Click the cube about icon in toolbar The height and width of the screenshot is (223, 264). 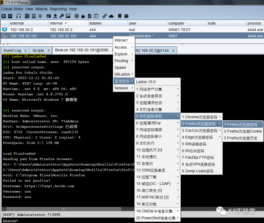(x=126, y=16)
